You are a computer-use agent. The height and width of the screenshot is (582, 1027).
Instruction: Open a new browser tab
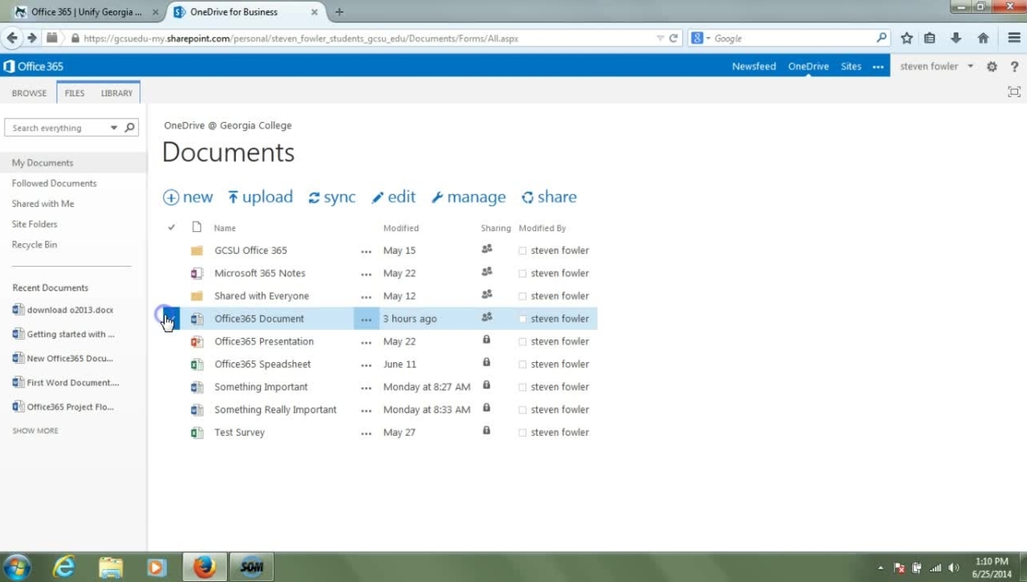coord(339,12)
